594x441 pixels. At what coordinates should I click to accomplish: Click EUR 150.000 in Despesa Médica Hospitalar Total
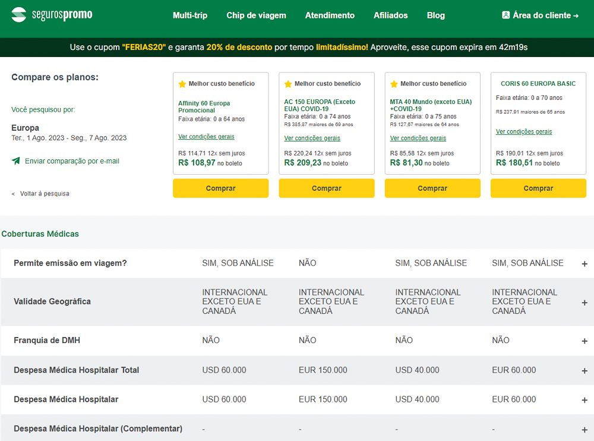pos(323,370)
